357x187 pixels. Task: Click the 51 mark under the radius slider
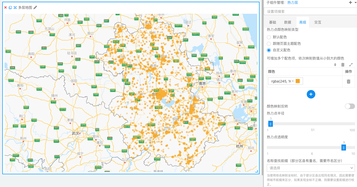pyautogui.click(x=313, y=130)
